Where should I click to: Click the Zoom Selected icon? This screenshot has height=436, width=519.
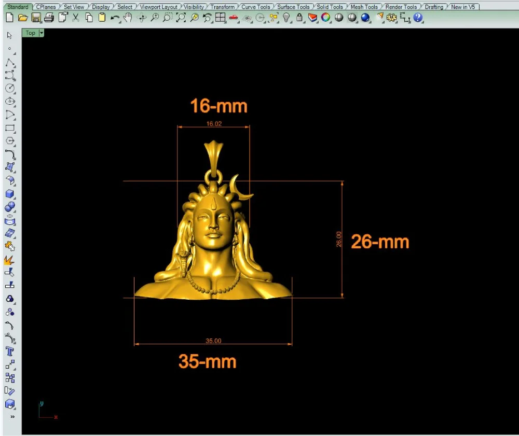pyautogui.click(x=194, y=18)
